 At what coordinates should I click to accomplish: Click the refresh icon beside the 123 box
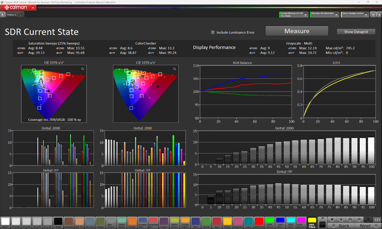(x=369, y=219)
